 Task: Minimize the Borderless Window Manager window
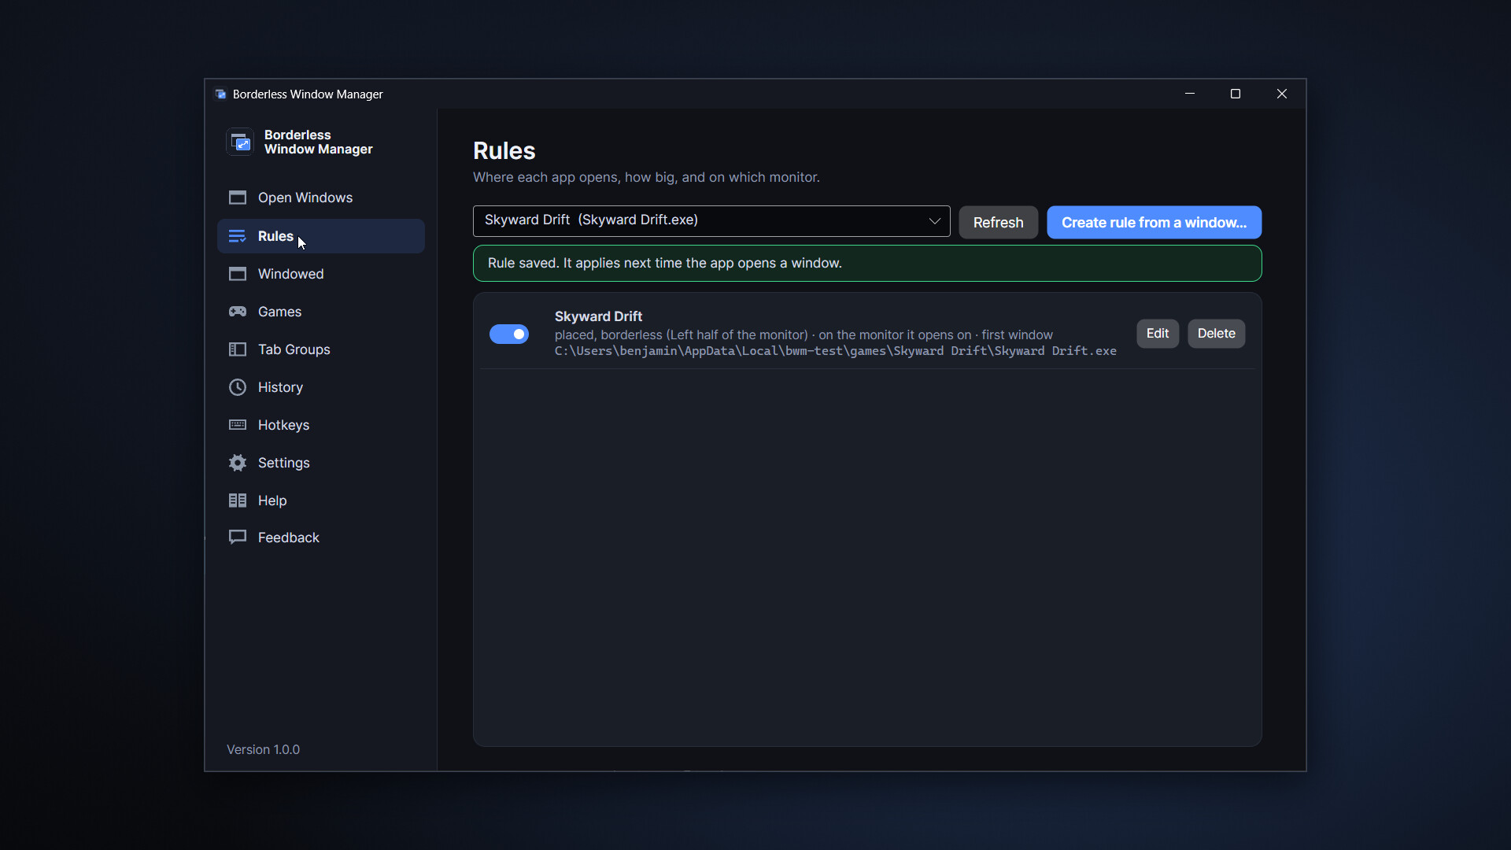pyautogui.click(x=1190, y=94)
